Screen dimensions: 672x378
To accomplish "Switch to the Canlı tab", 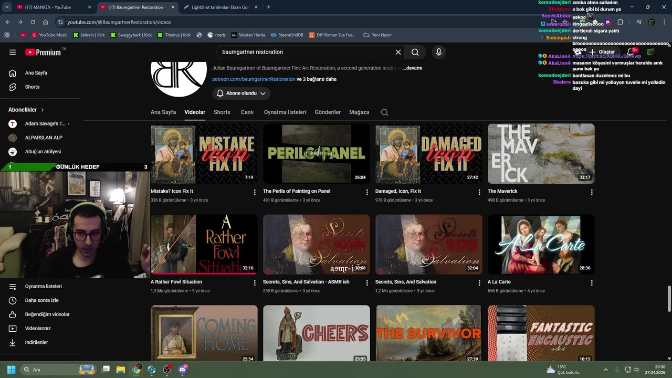I will click(247, 112).
